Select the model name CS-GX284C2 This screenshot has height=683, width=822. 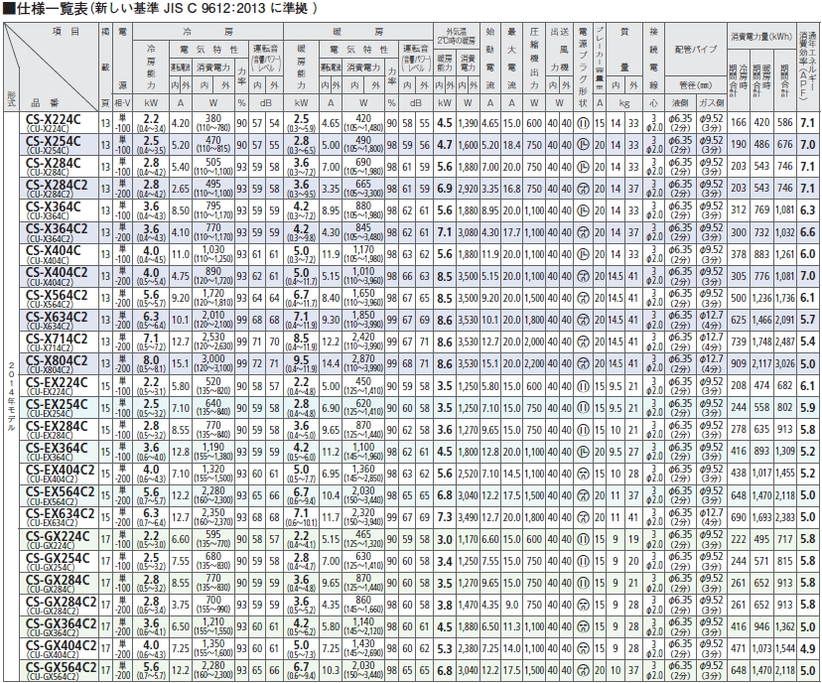tap(62, 602)
